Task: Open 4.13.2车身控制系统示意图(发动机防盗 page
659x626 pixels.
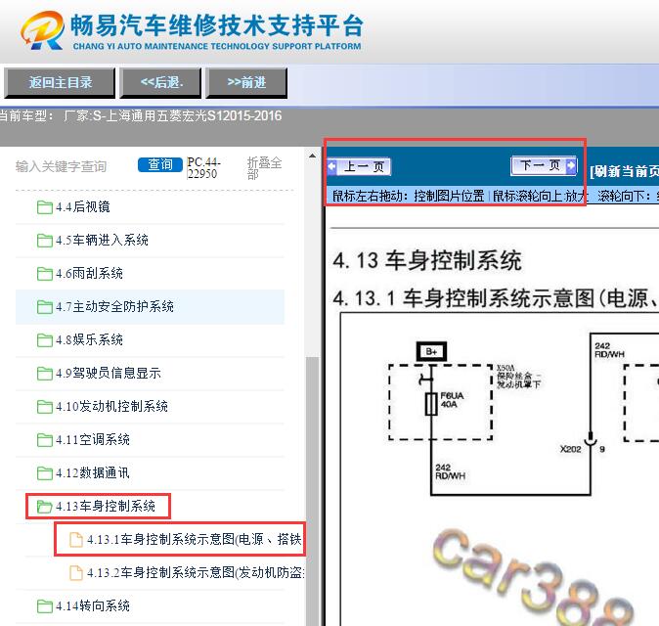Action: 196,572
